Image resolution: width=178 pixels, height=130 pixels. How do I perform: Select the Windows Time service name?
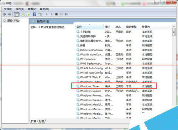click(x=89, y=86)
